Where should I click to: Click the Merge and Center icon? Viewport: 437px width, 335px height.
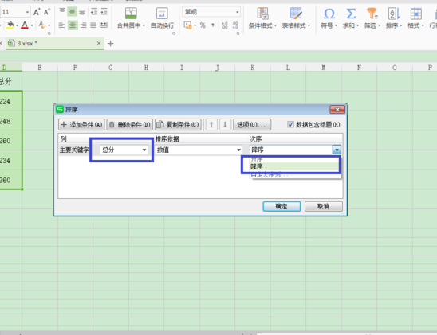pyautogui.click(x=131, y=13)
